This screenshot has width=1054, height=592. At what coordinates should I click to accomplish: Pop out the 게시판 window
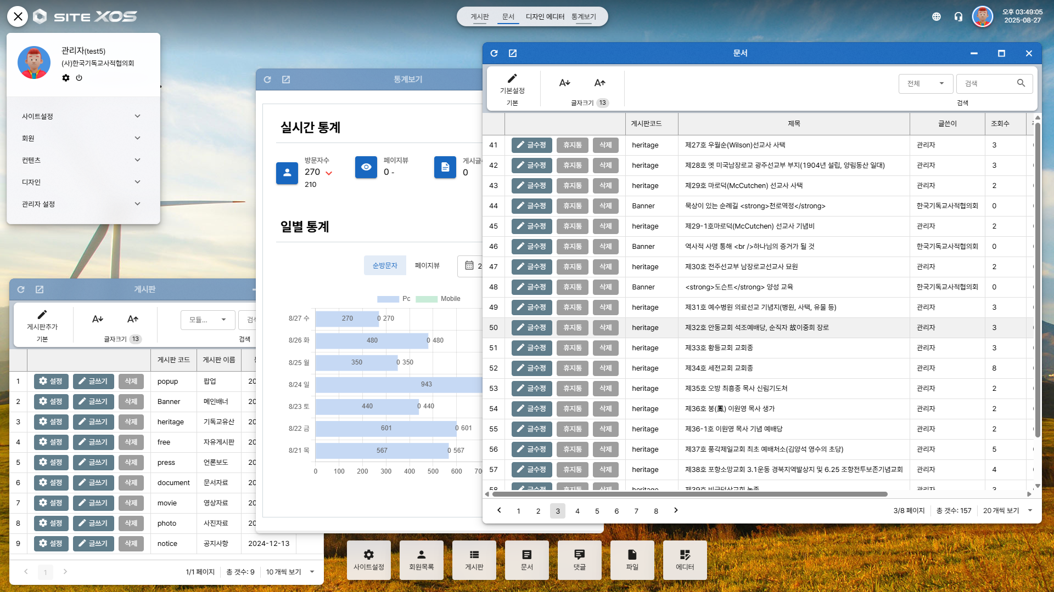click(x=40, y=289)
